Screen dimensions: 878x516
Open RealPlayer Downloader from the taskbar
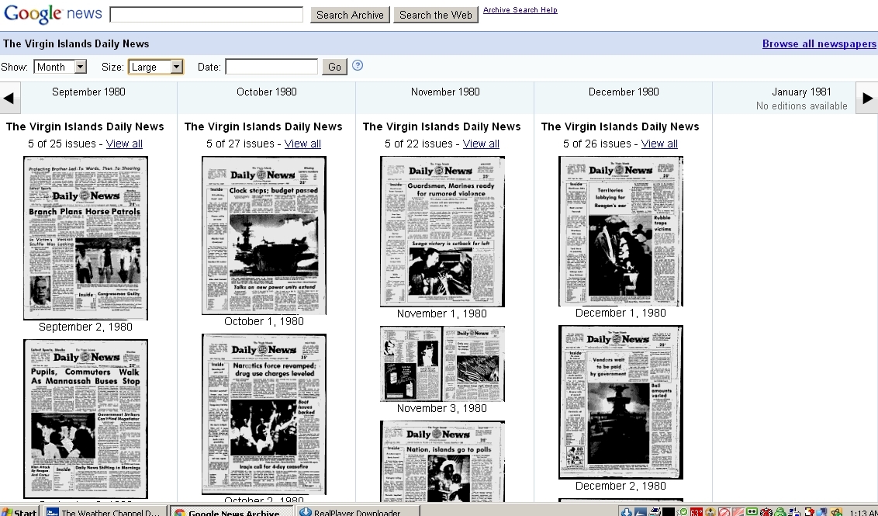point(354,511)
